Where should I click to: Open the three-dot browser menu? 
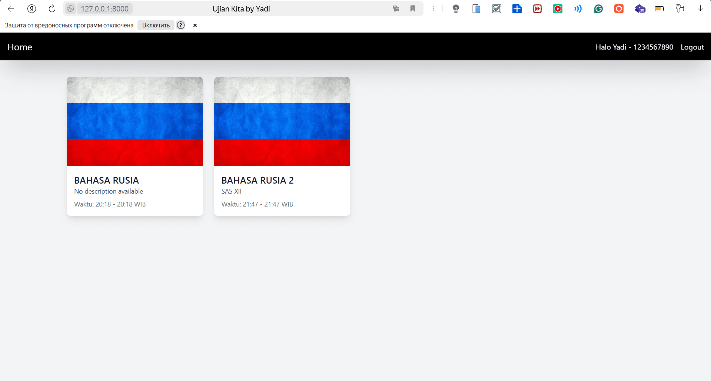433,9
